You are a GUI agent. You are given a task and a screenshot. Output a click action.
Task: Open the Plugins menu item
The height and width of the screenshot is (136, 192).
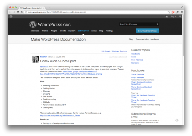(54, 31)
